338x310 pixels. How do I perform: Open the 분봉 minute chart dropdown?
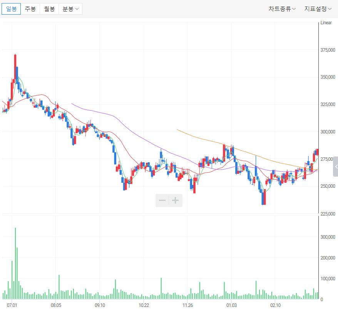click(70, 9)
